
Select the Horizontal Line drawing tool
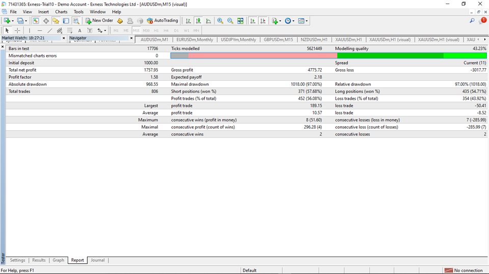point(40,31)
